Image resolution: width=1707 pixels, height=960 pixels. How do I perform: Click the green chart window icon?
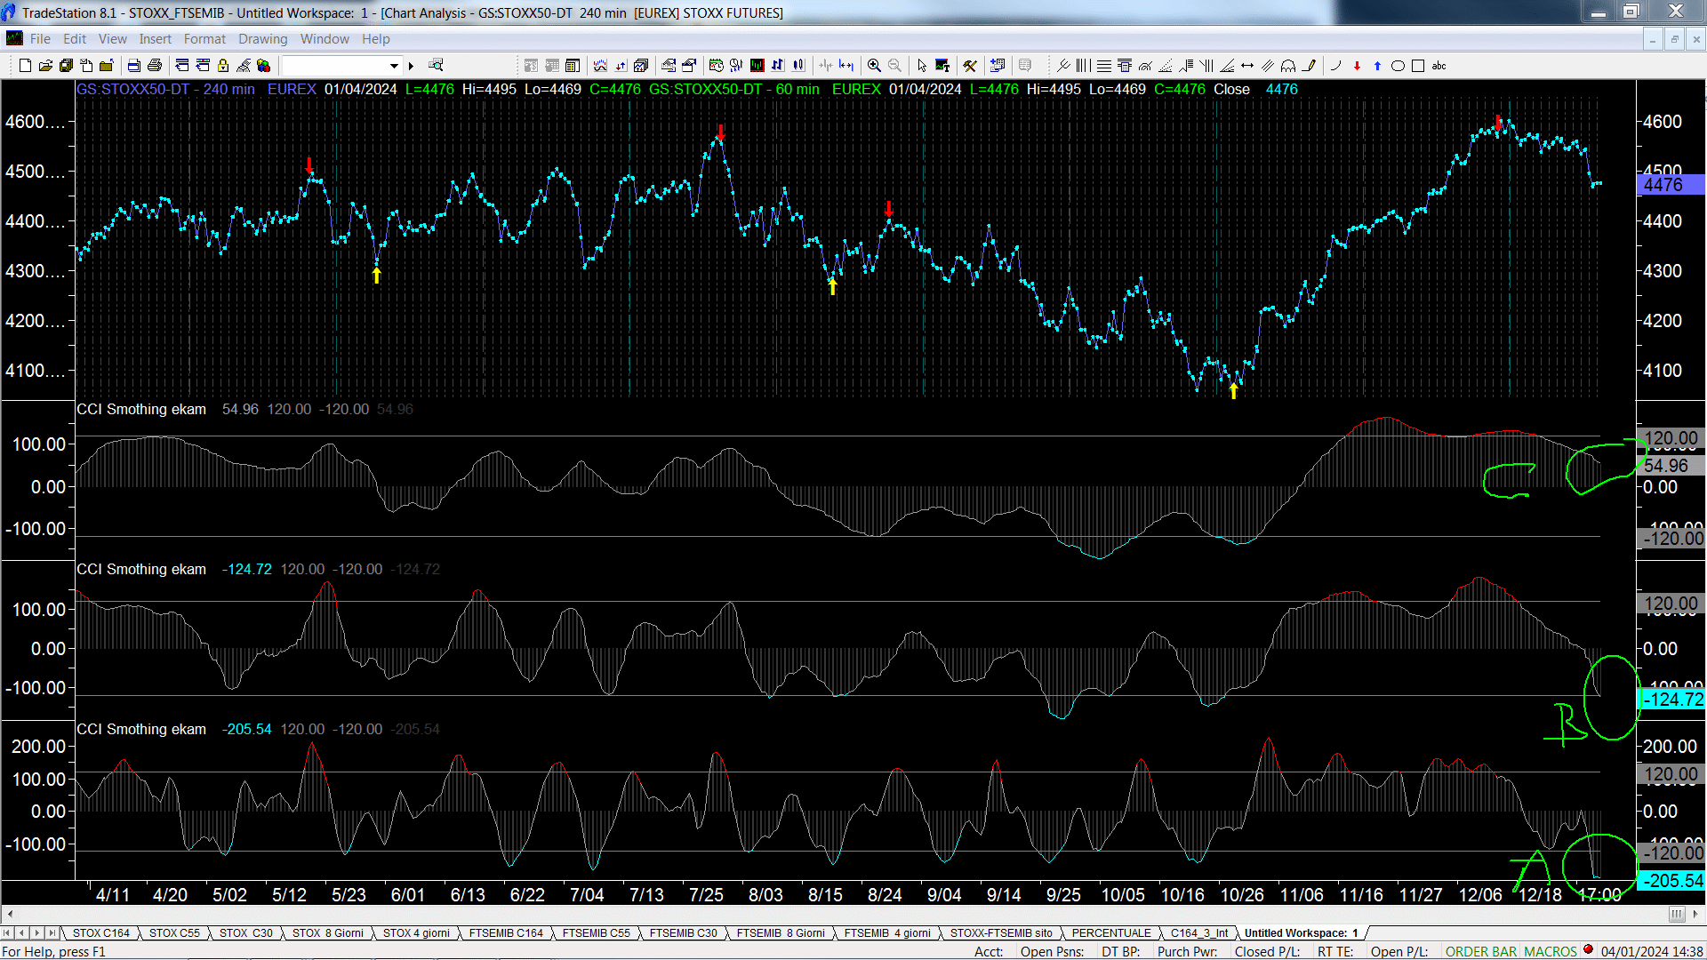pyautogui.click(x=757, y=65)
